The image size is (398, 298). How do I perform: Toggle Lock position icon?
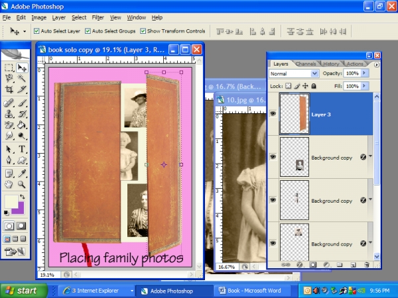pyautogui.click(x=305, y=86)
